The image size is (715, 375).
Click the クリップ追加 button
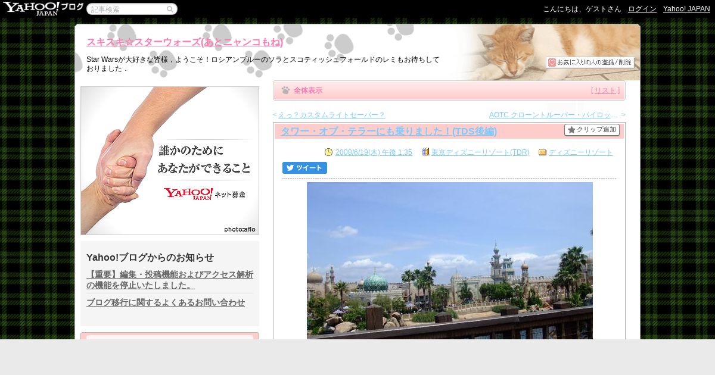point(592,130)
